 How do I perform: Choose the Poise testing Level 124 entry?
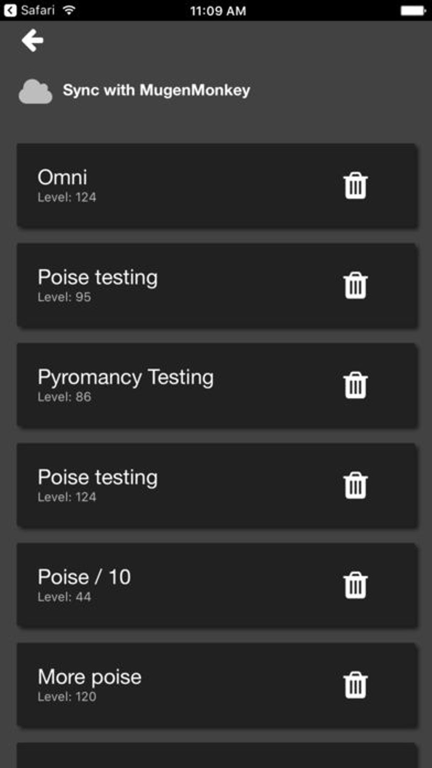[x=169, y=485]
